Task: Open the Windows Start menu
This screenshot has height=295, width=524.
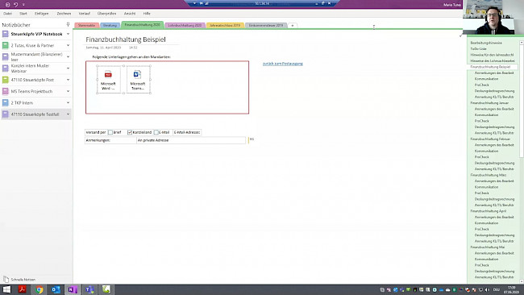Action: (x=6, y=289)
